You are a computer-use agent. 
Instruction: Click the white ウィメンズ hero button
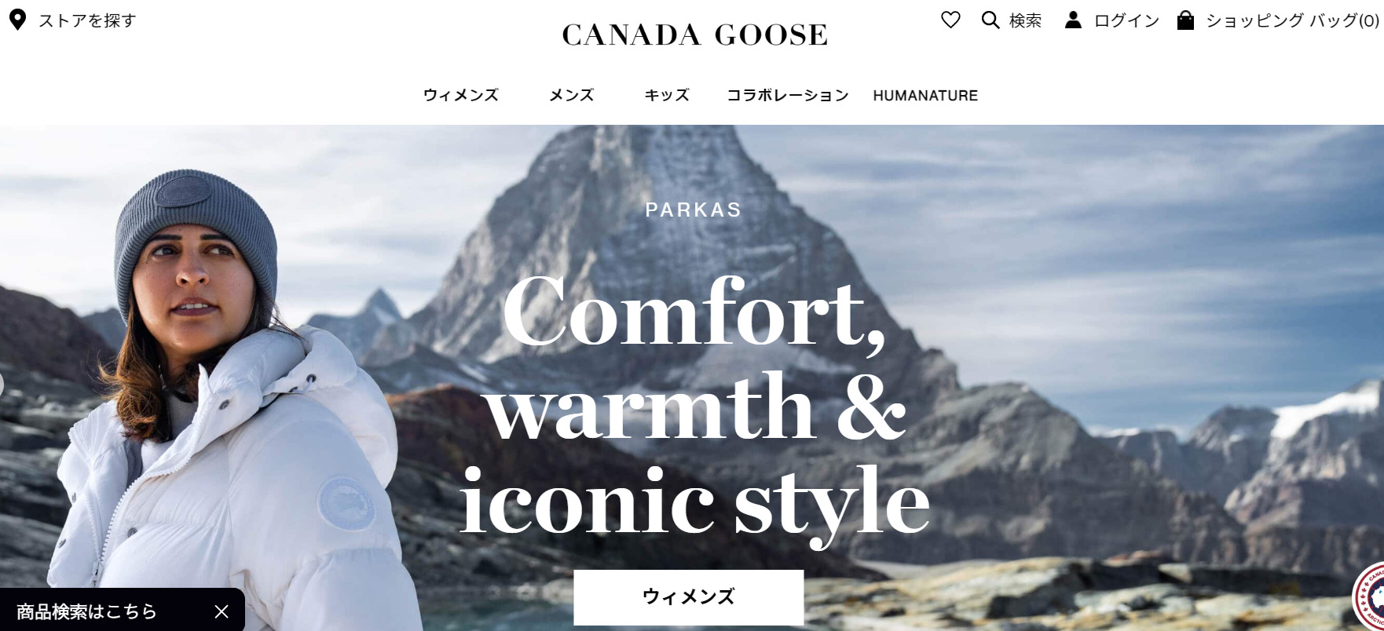689,597
